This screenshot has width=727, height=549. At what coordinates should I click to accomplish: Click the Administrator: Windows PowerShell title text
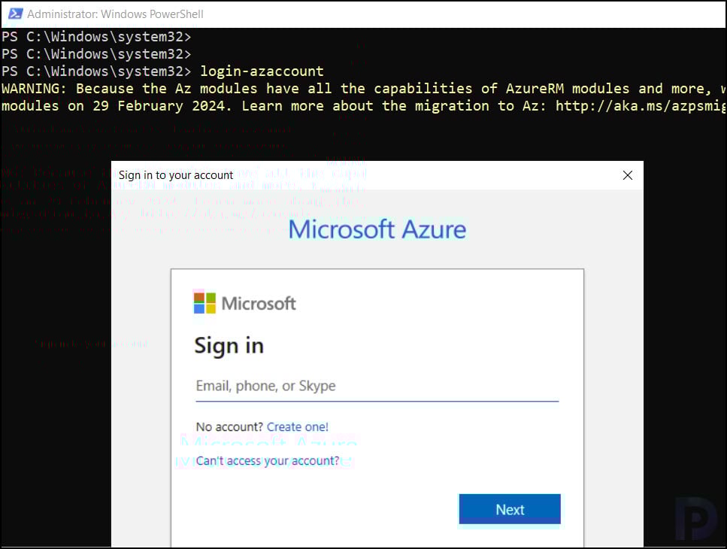coord(115,14)
